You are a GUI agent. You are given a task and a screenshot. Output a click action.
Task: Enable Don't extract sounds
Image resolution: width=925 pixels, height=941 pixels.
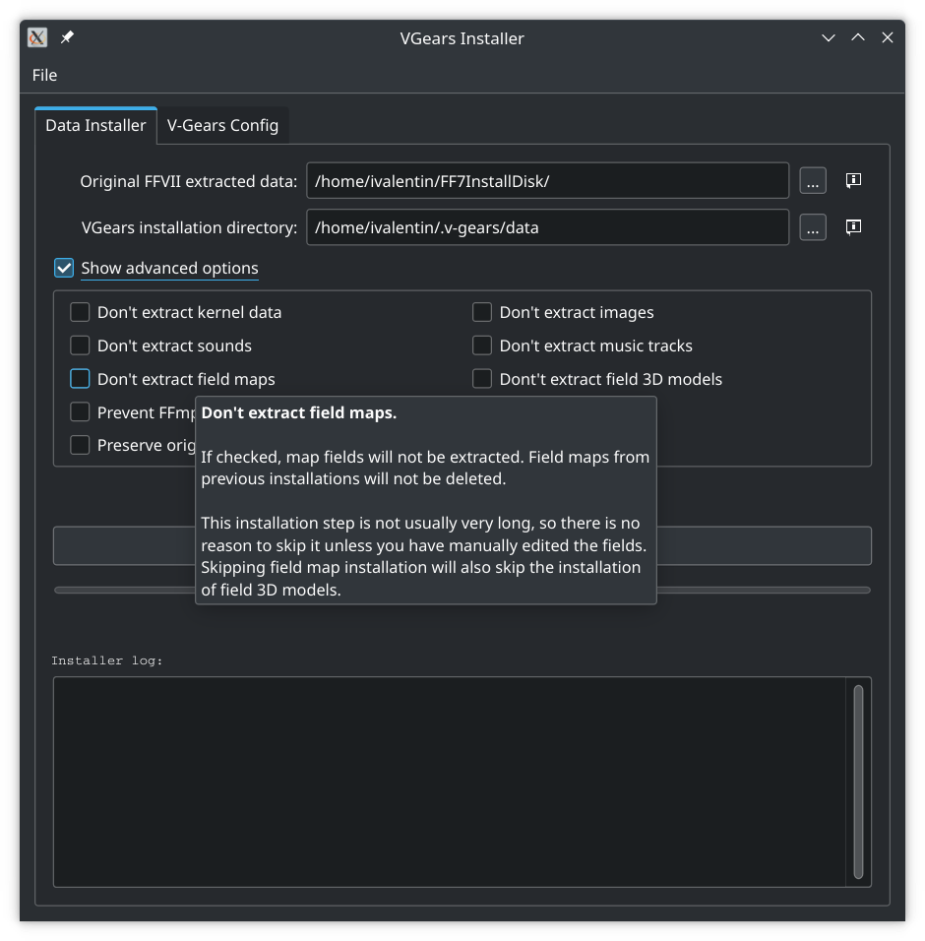[x=80, y=345]
